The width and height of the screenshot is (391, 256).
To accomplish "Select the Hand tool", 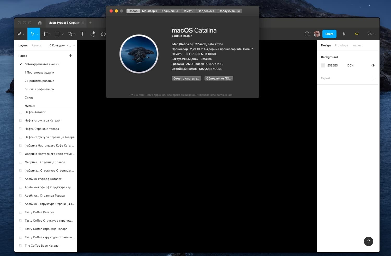I will point(93,34).
